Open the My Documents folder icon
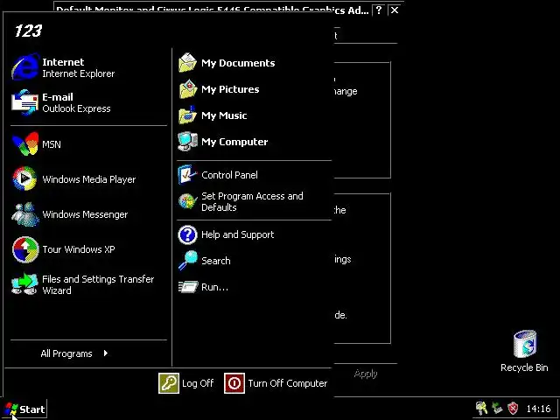Image resolution: width=560 pixels, height=420 pixels. (188, 63)
